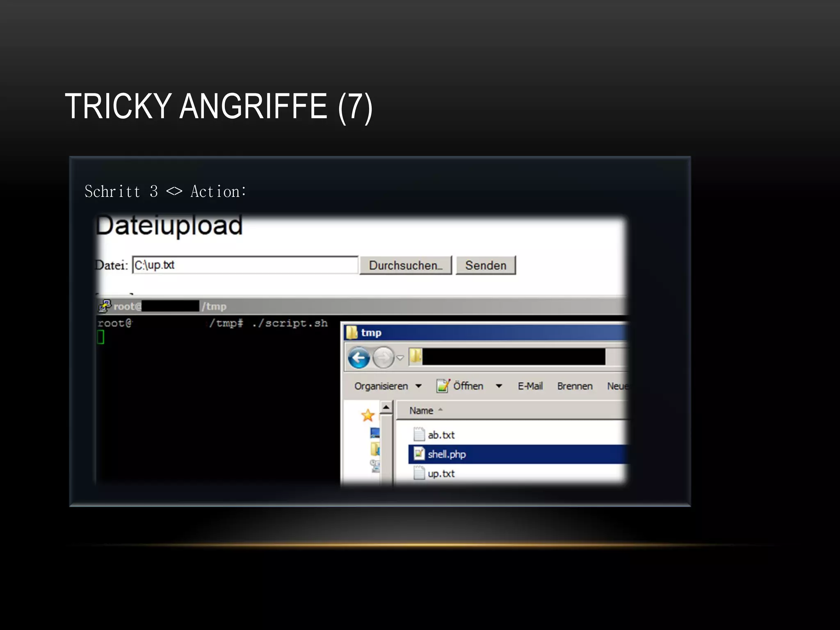The image size is (840, 630).
Task: Select the desktop icon in navigation pane
Action: [375, 433]
